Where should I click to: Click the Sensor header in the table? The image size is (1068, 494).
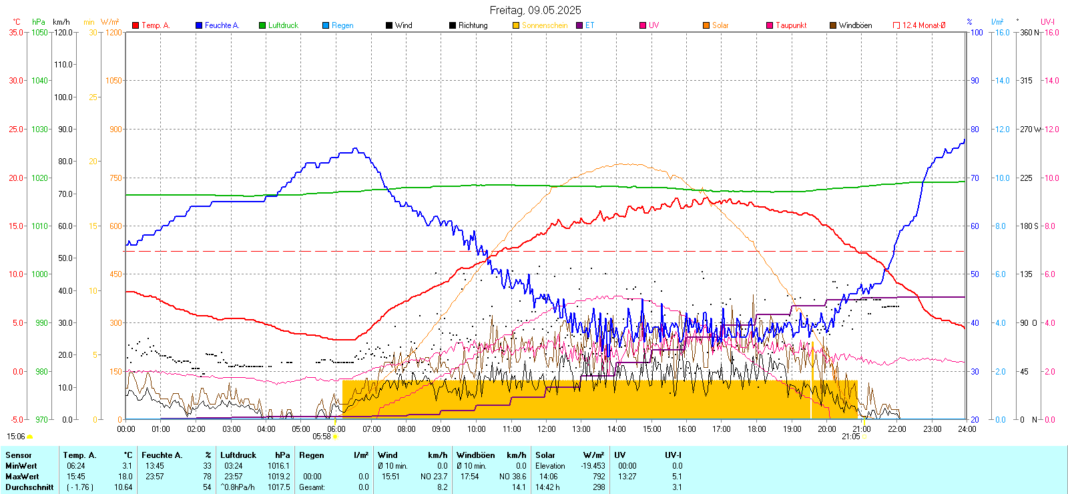pyautogui.click(x=19, y=455)
